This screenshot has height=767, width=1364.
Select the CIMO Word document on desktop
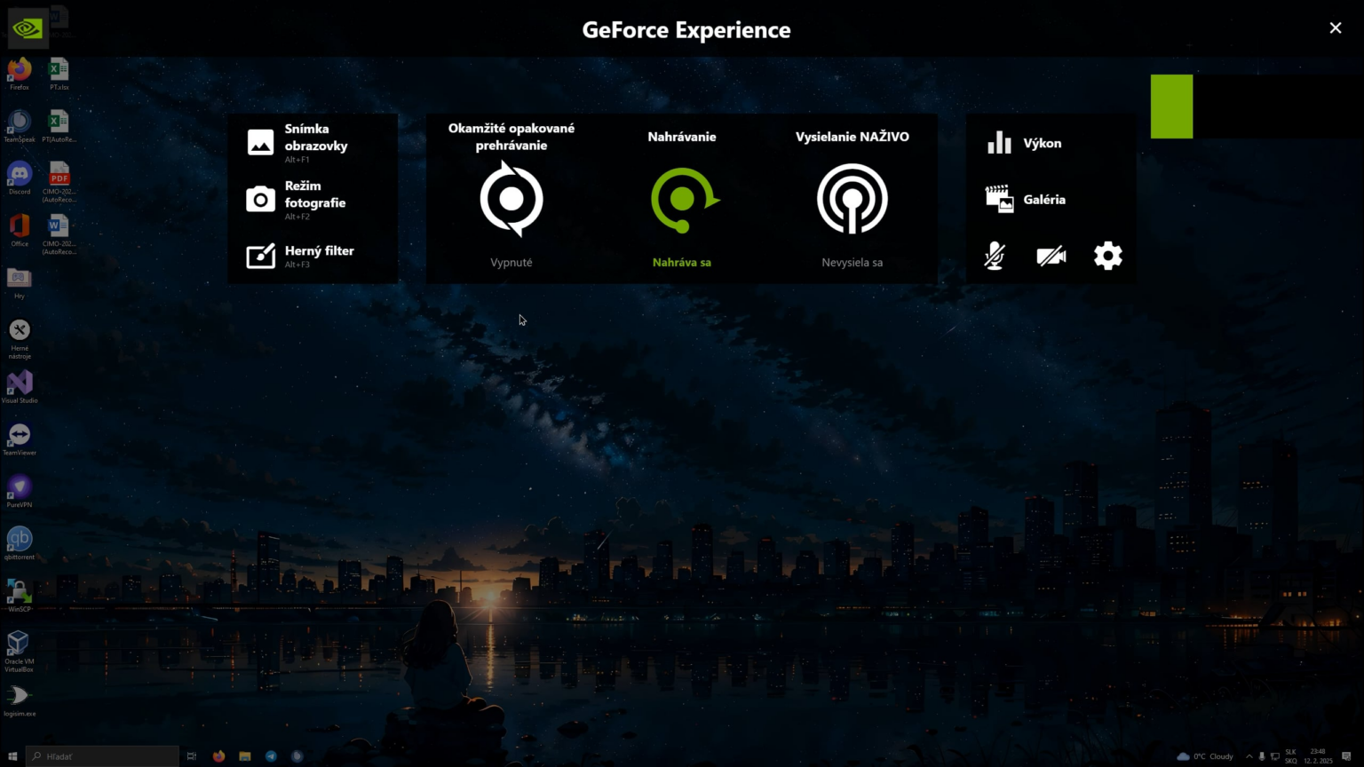point(59,235)
